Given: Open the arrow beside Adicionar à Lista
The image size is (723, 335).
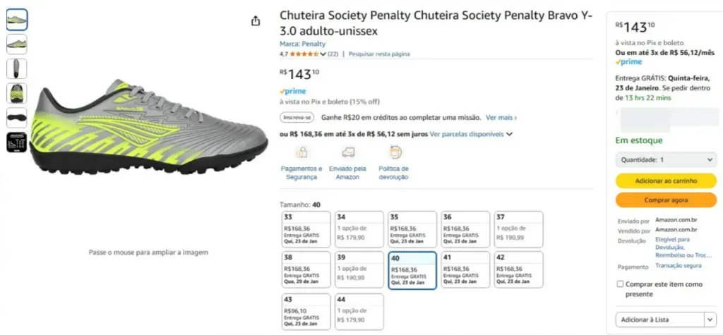Looking at the screenshot, I should [709, 319].
